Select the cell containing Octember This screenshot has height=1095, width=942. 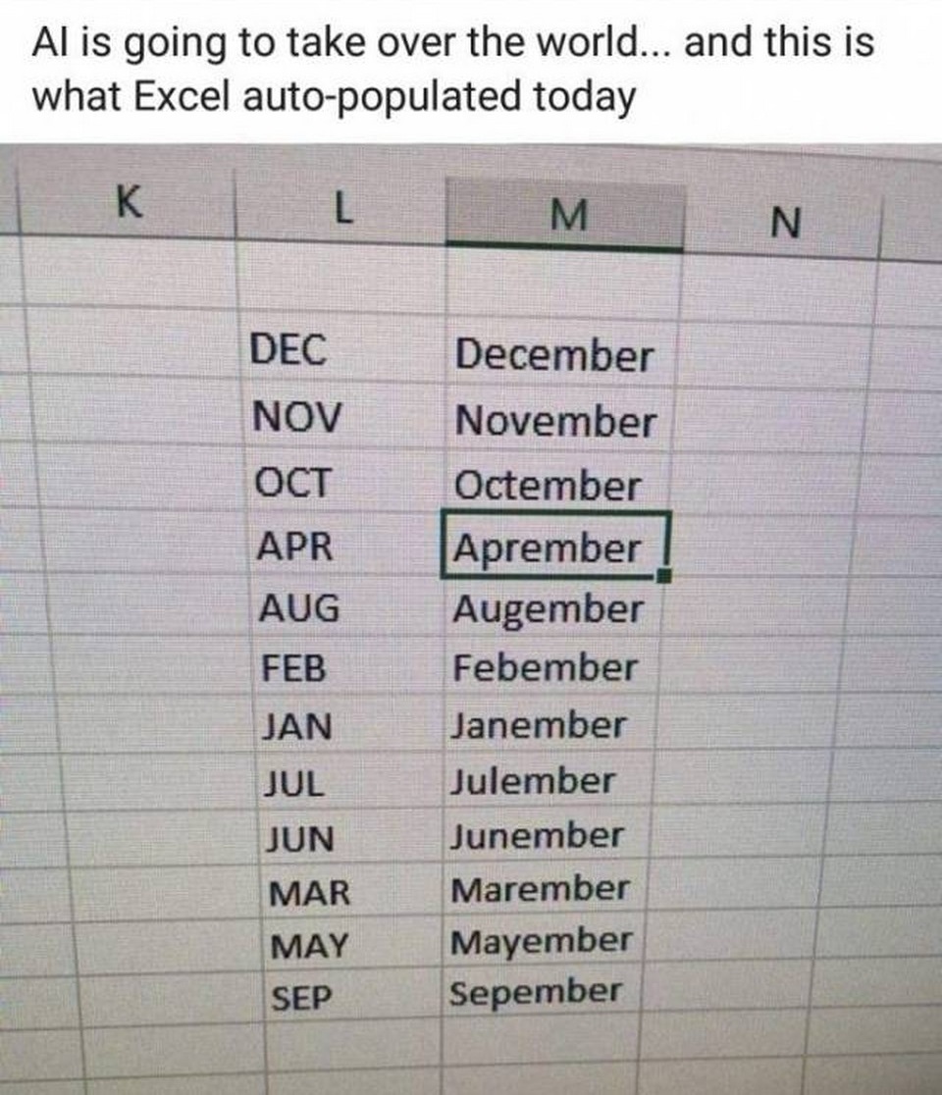(557, 484)
